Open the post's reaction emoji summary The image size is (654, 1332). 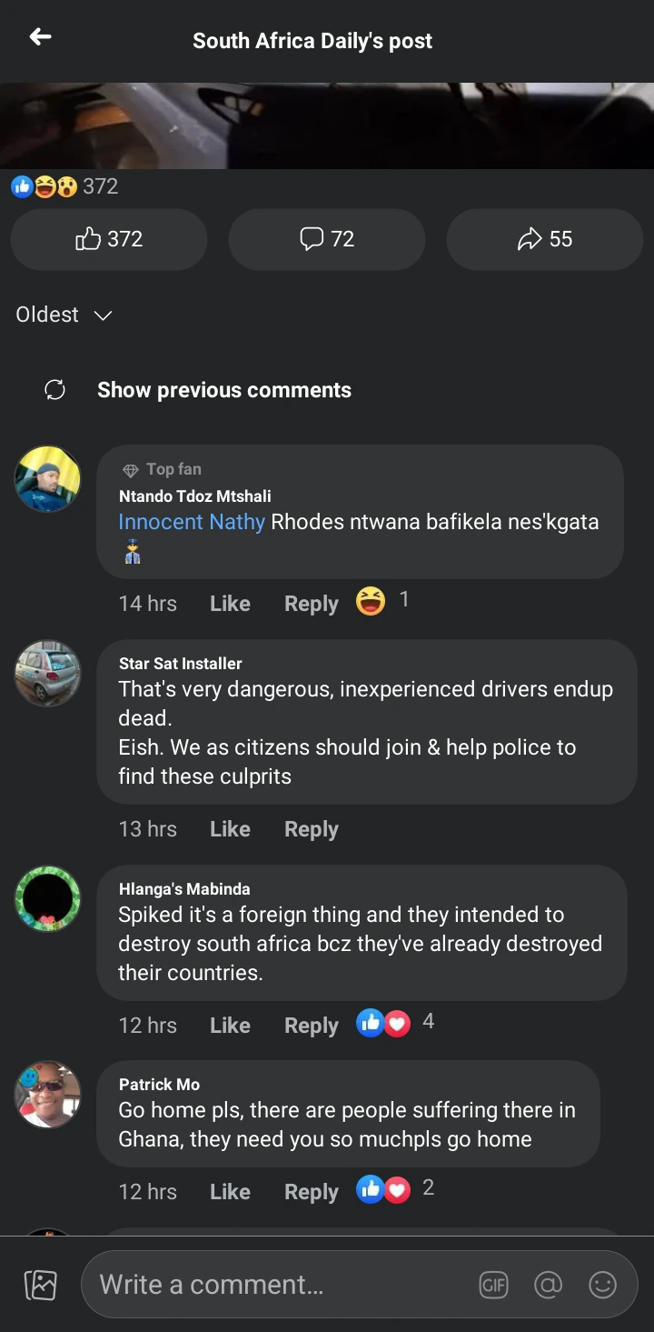[x=44, y=186]
